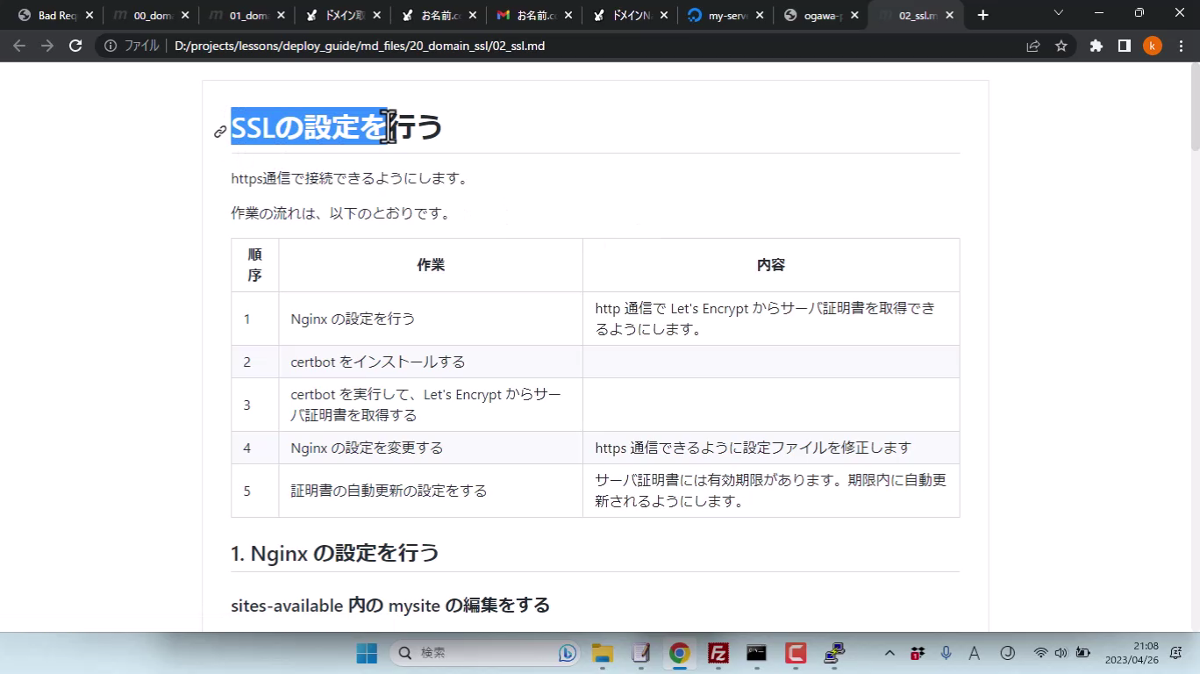
Task: Open a new browser tab
Action: 982,15
